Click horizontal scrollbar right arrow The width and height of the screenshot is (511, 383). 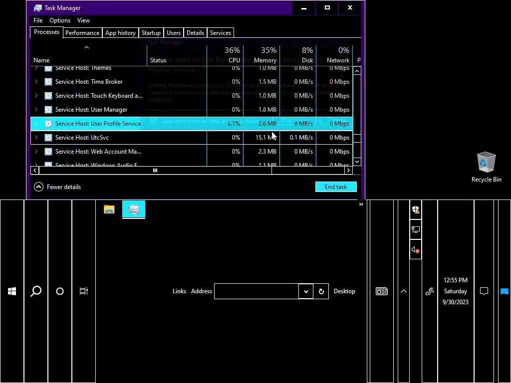pyautogui.click(x=348, y=171)
